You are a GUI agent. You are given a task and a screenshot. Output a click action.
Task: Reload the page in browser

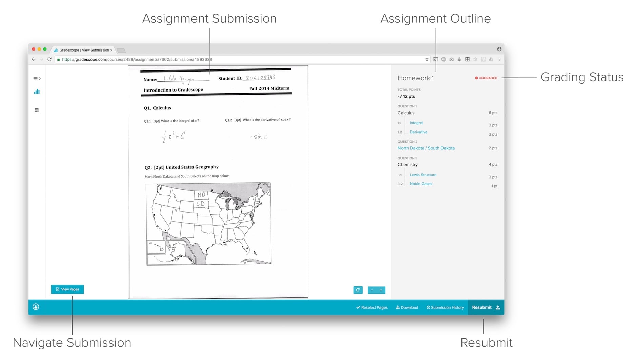[49, 60]
